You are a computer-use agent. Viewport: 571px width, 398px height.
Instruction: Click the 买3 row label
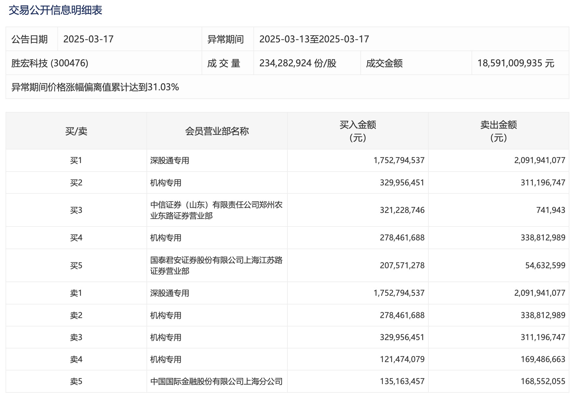pos(76,210)
